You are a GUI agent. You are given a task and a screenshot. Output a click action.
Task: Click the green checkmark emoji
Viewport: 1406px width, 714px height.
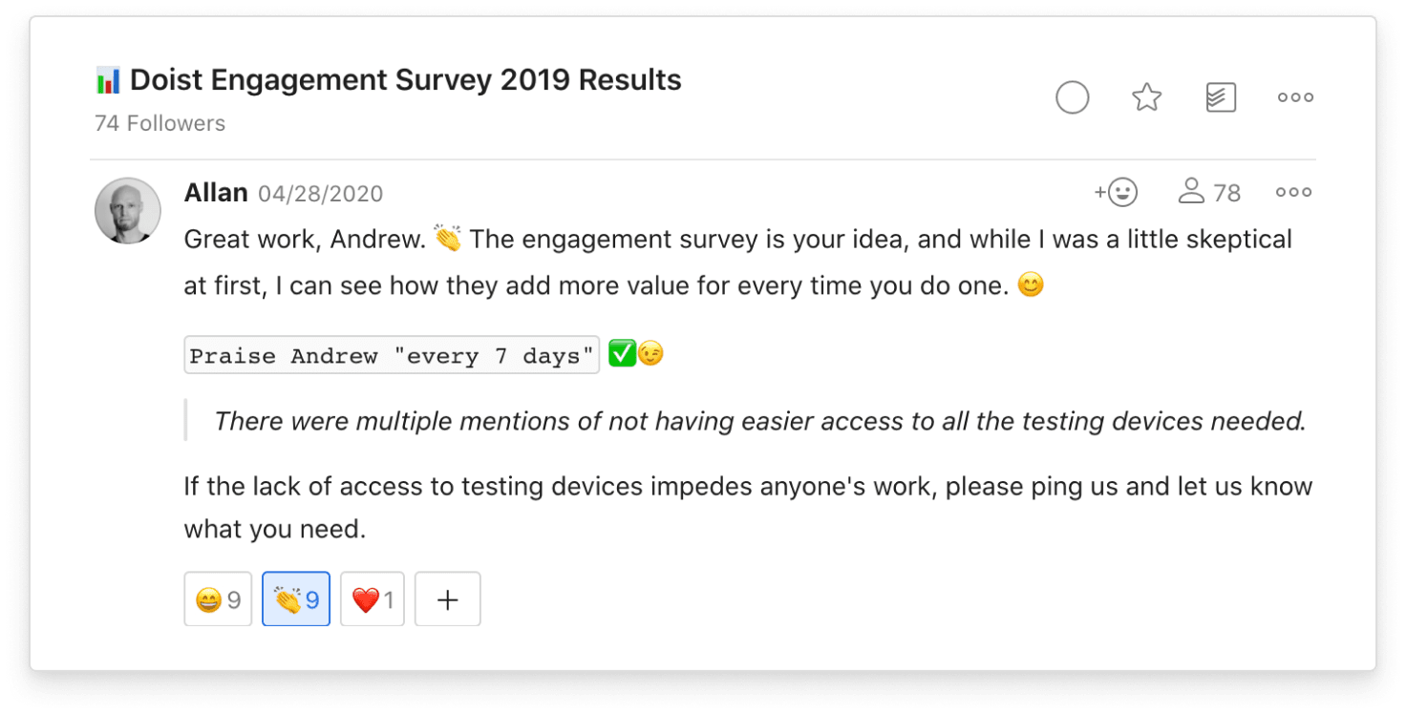click(623, 353)
